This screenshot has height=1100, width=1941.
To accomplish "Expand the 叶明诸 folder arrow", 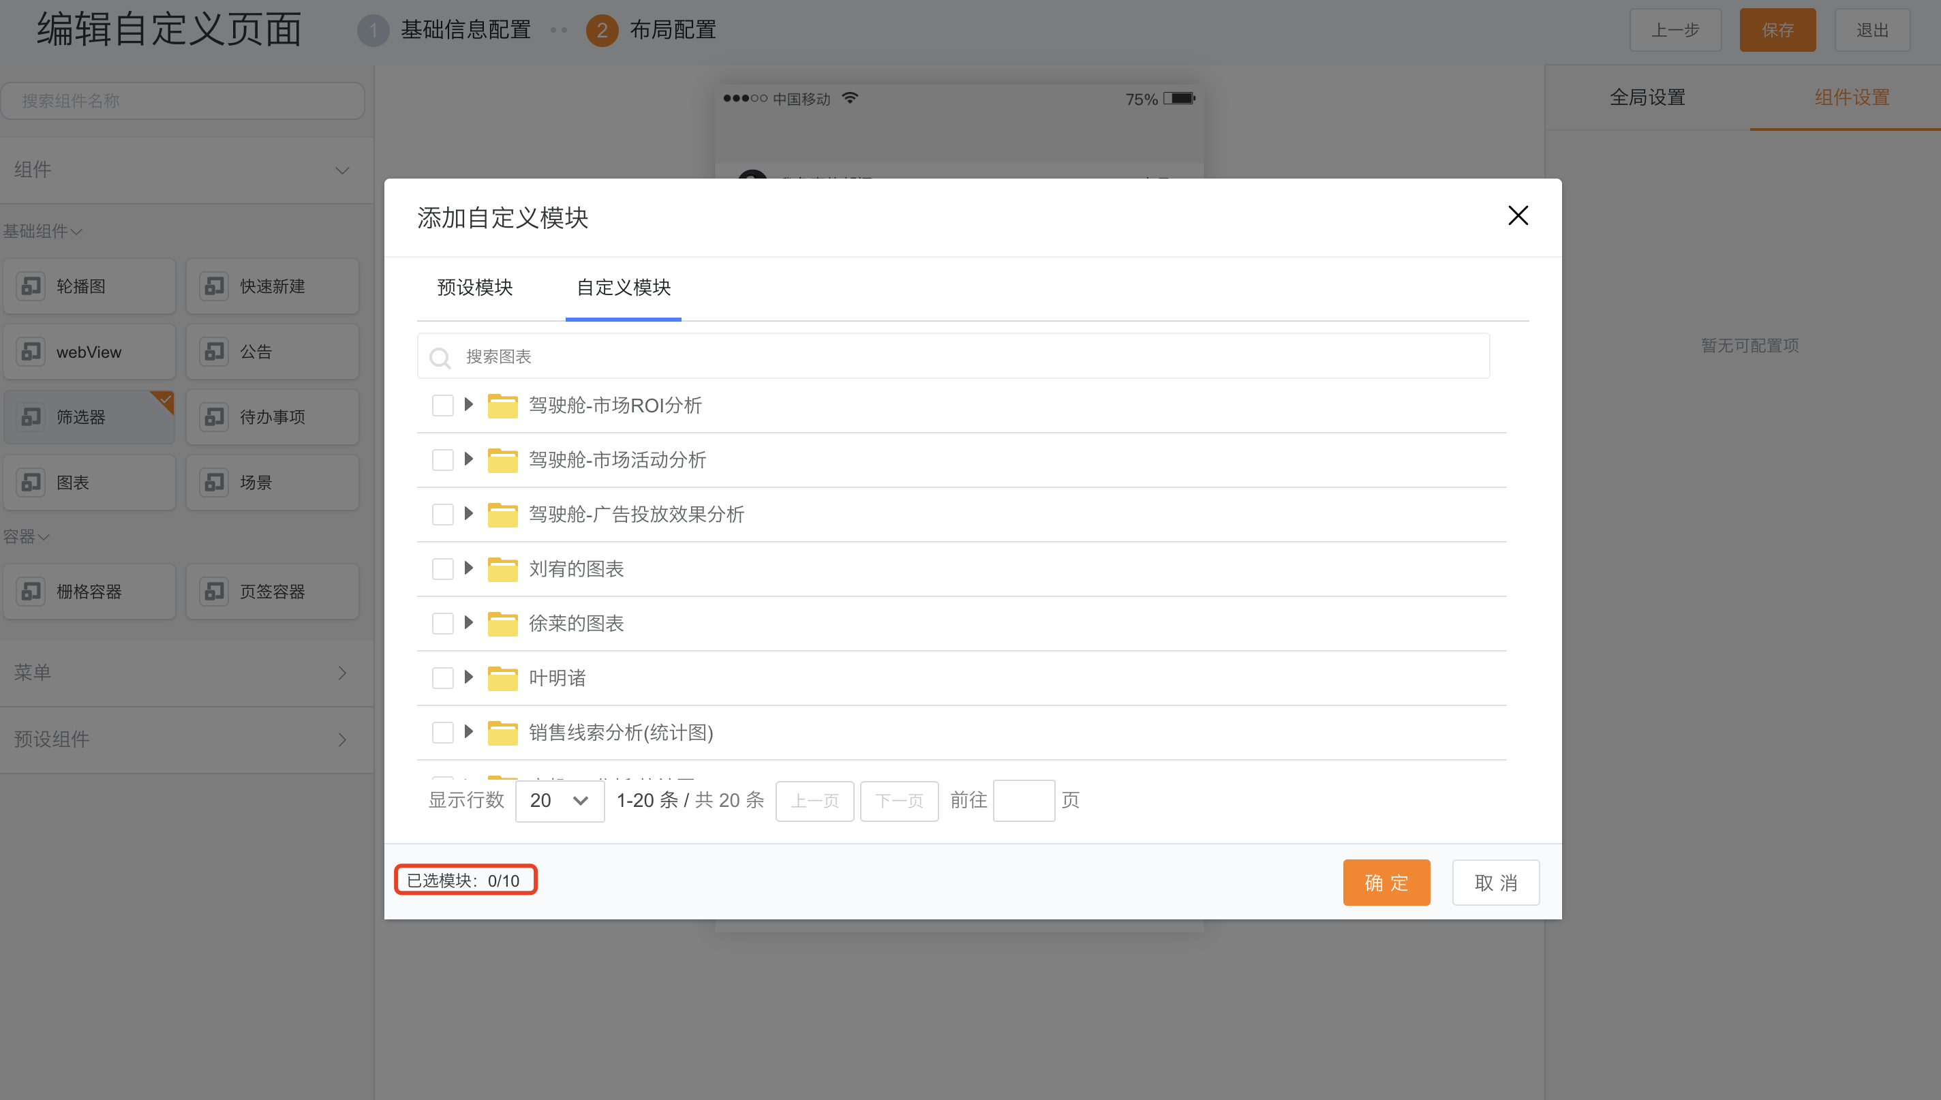I will pyautogui.click(x=468, y=677).
